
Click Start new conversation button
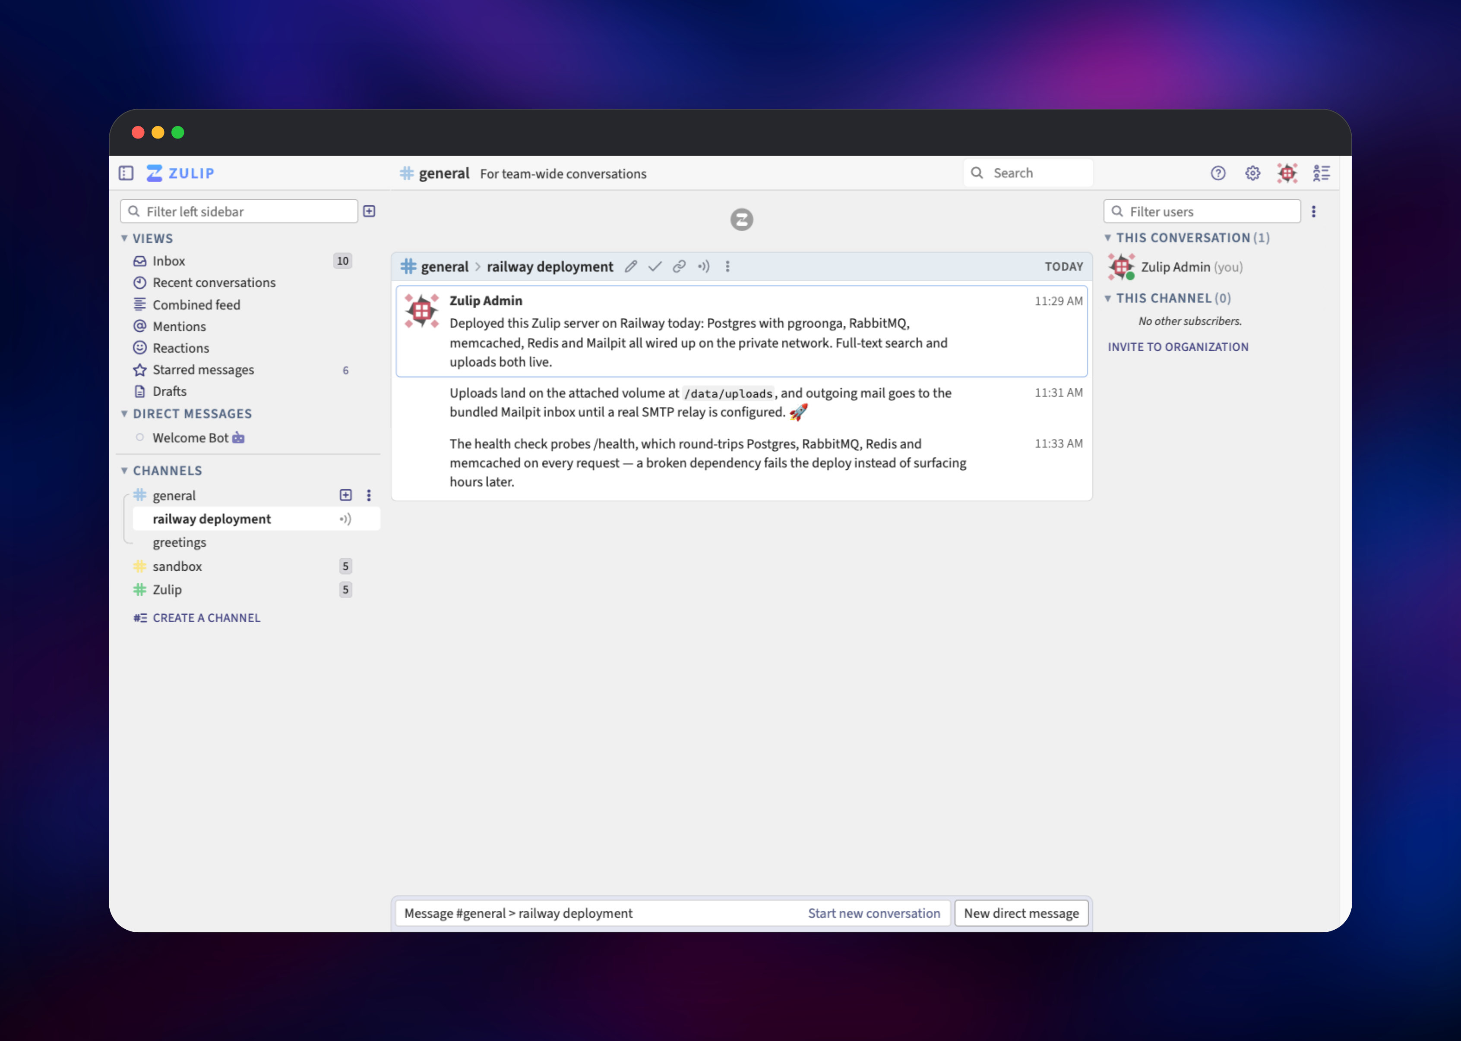pos(874,913)
